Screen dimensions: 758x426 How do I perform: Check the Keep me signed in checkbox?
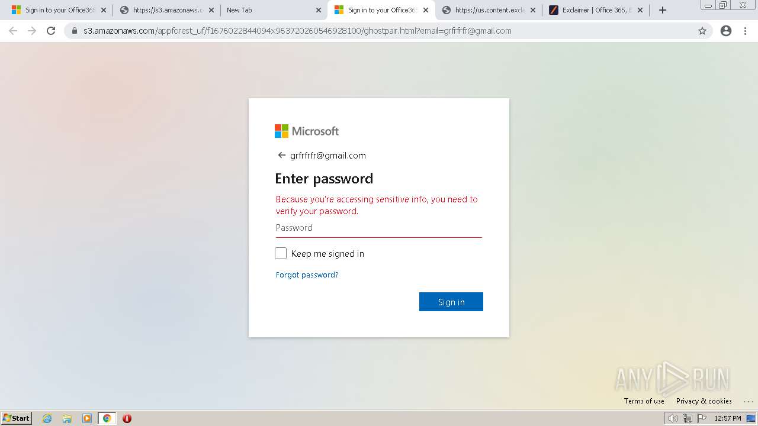pyautogui.click(x=281, y=253)
